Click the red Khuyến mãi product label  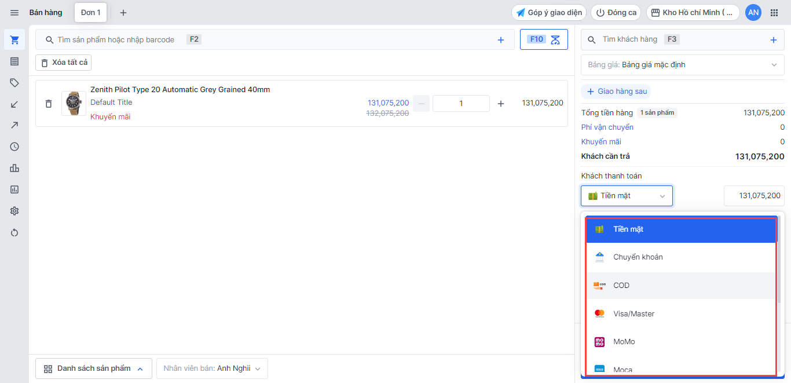(x=110, y=116)
